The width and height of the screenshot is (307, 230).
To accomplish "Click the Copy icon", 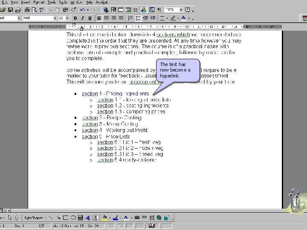I will coord(58,10).
